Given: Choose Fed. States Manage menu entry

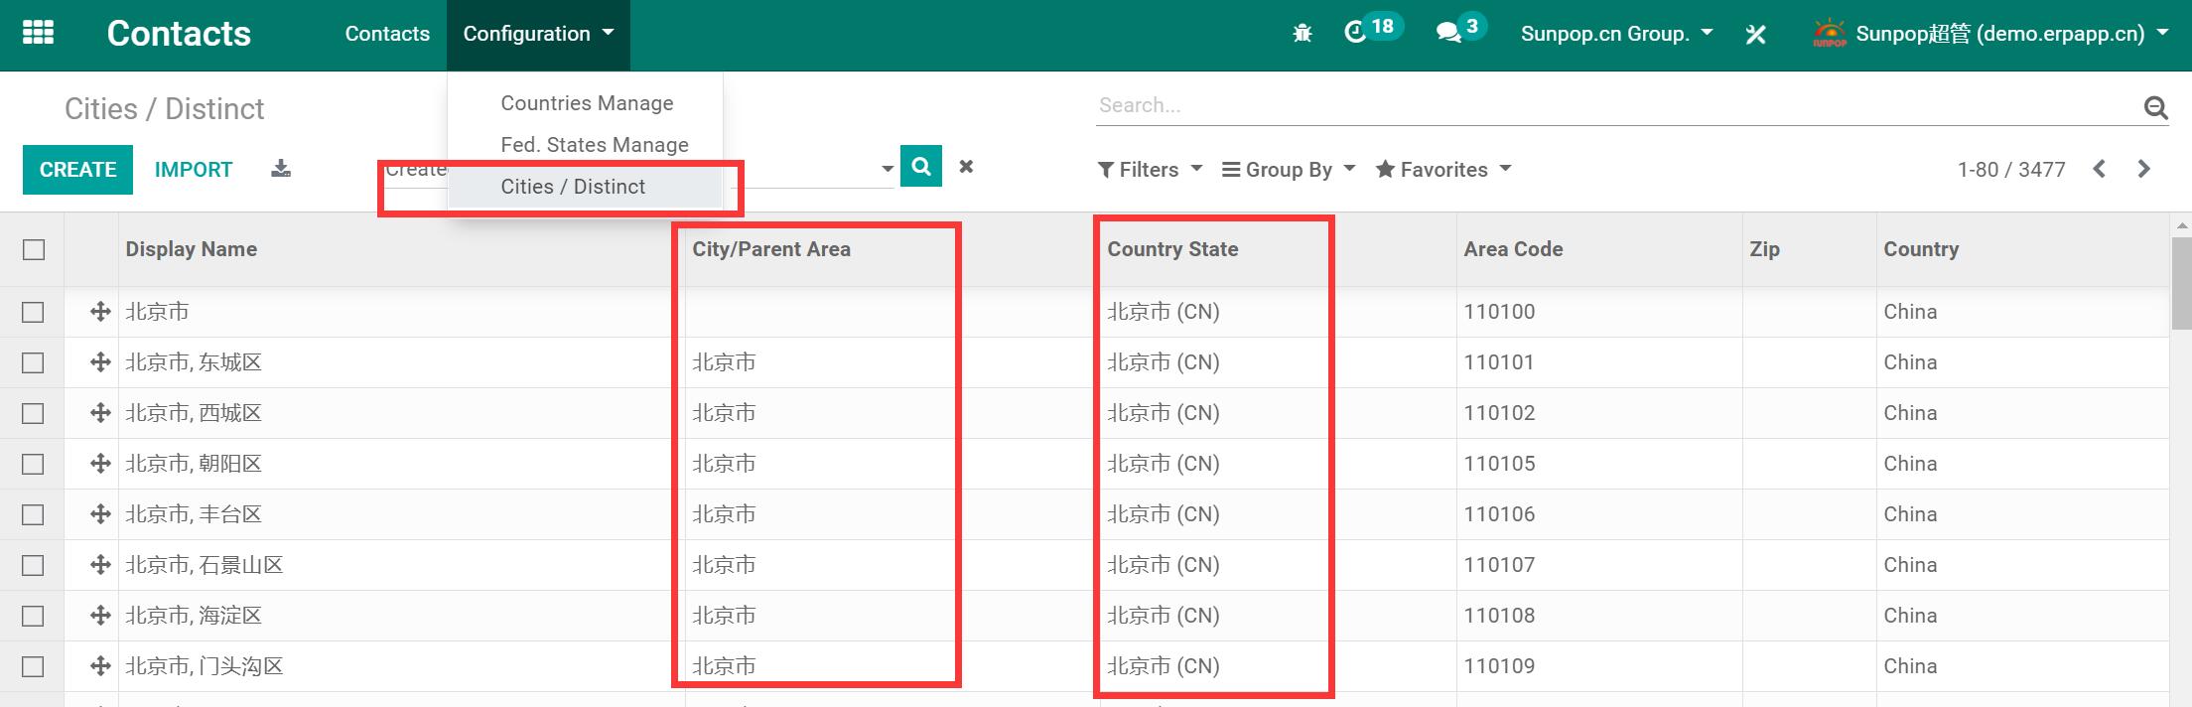Looking at the screenshot, I should tap(594, 145).
